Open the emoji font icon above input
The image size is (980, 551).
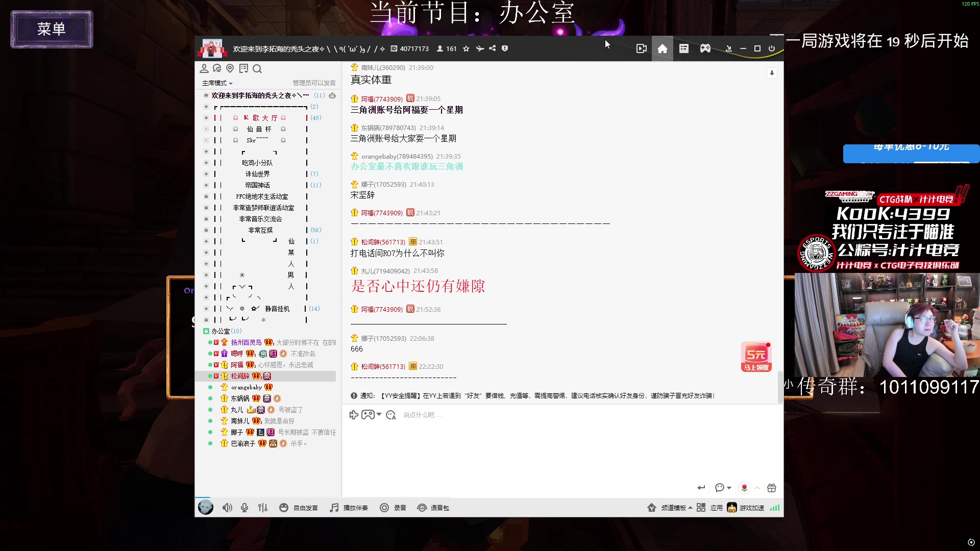point(391,415)
